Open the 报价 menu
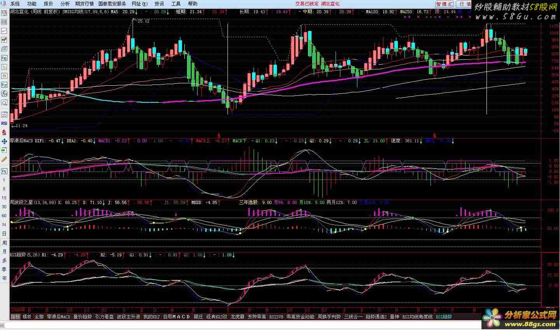 pos(49,4)
